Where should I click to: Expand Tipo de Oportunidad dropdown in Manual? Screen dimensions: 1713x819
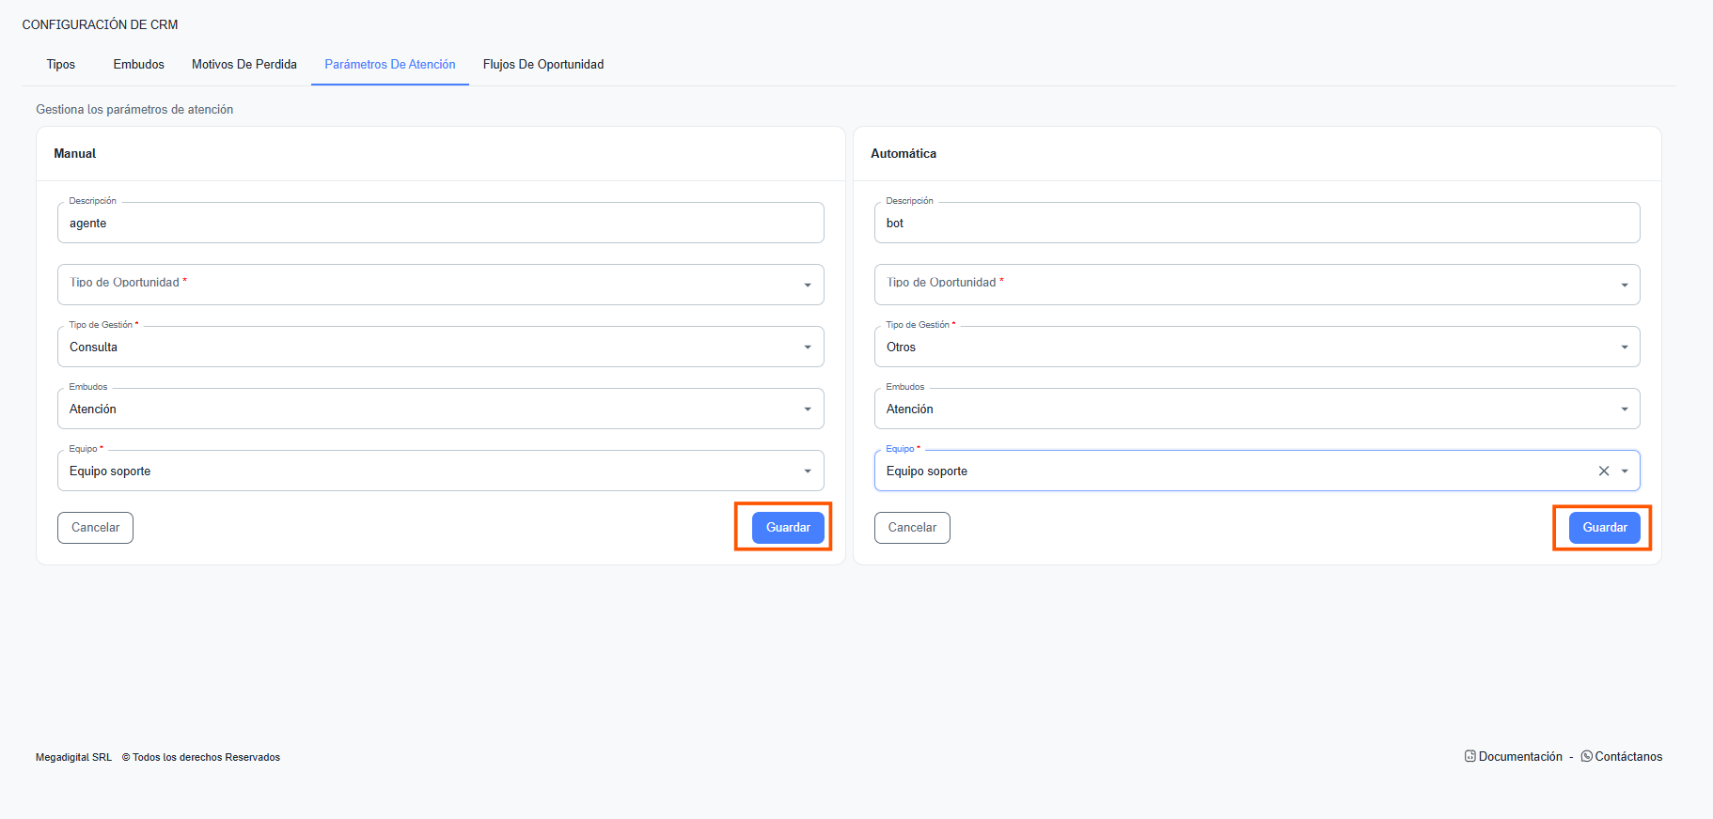coord(807,285)
